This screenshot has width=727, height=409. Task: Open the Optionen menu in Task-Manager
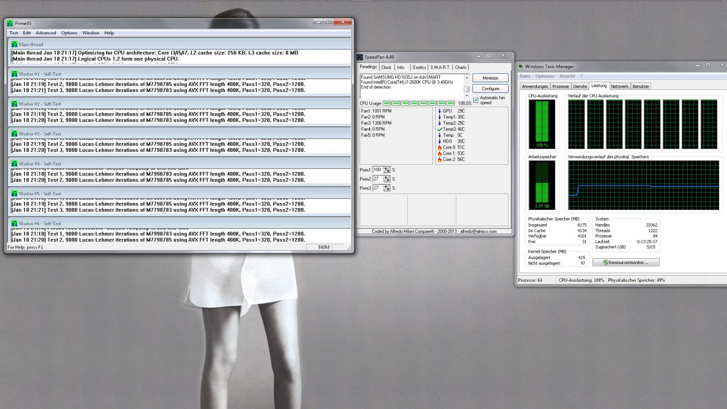(x=545, y=76)
